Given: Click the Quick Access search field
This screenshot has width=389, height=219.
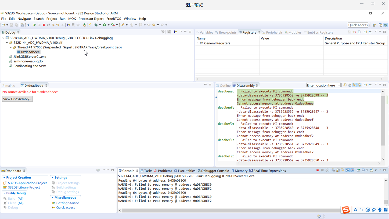Looking at the screenshot, I should pyautogui.click(x=358, y=25).
